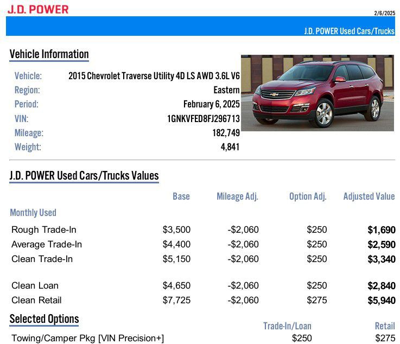This screenshot has width=400, height=344.
Task: Click the Region: field label
Action: pyautogui.click(x=27, y=90)
